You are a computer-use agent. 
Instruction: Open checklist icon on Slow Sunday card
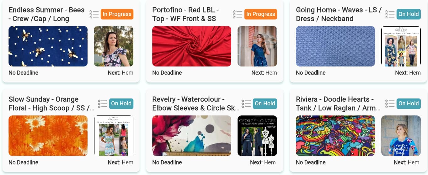[x=103, y=103]
